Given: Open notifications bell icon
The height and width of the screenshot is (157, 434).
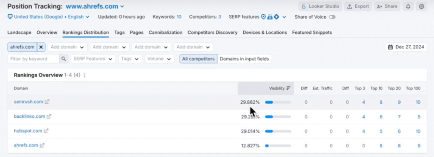Looking at the screenshot, I should 408,6.
